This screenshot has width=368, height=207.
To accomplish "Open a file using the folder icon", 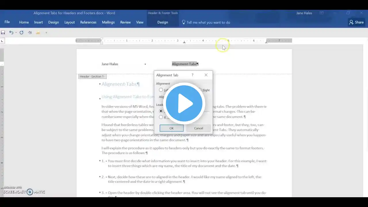I will tap(38, 32).
